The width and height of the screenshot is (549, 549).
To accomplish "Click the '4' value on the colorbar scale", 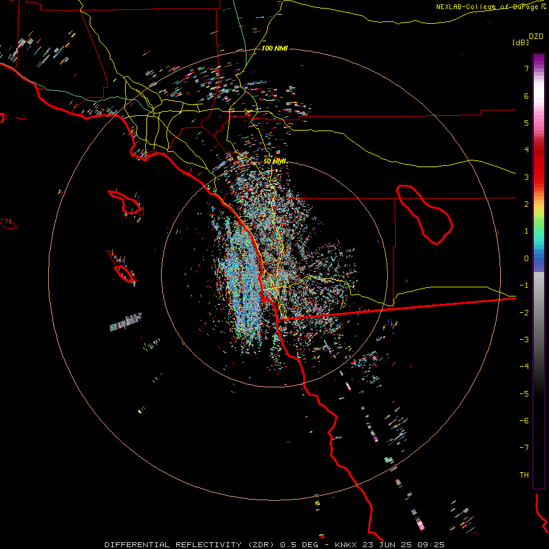I will (526, 150).
